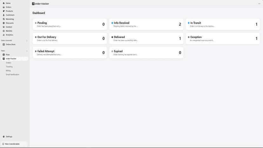Viewport: 263px width, 148px height.
Task: Open the three-dot menu at top right
Action: (259, 4)
